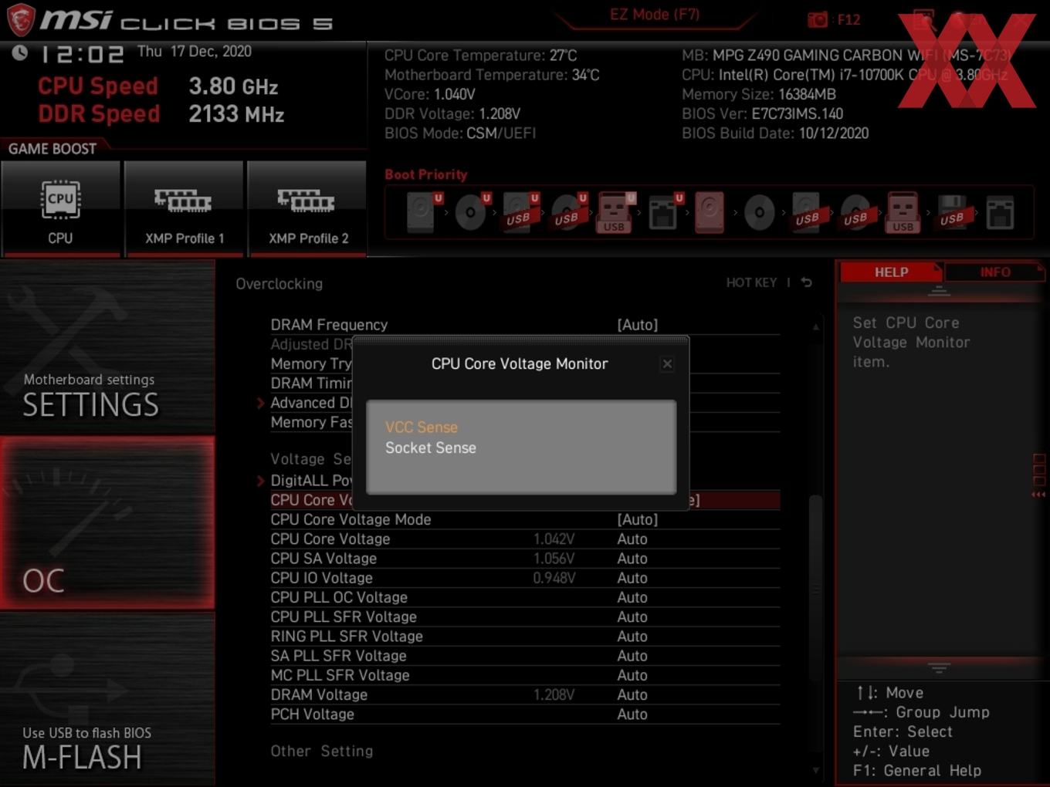This screenshot has width=1050, height=787.
Task: Open the CPU Core Voltage Mode [Auto] dropdown
Action: [x=638, y=519]
